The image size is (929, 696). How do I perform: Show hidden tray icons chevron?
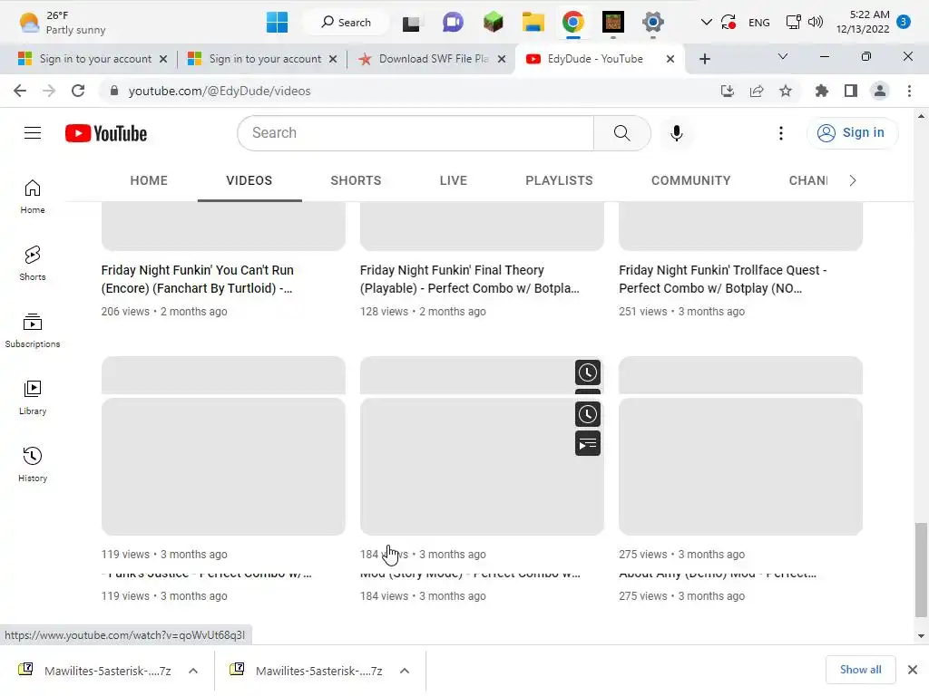[x=706, y=23]
